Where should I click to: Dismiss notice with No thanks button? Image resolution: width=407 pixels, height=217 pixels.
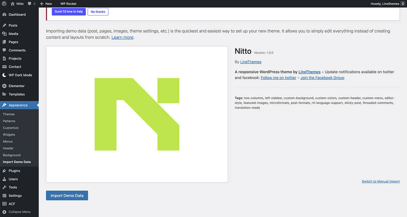pyautogui.click(x=98, y=12)
